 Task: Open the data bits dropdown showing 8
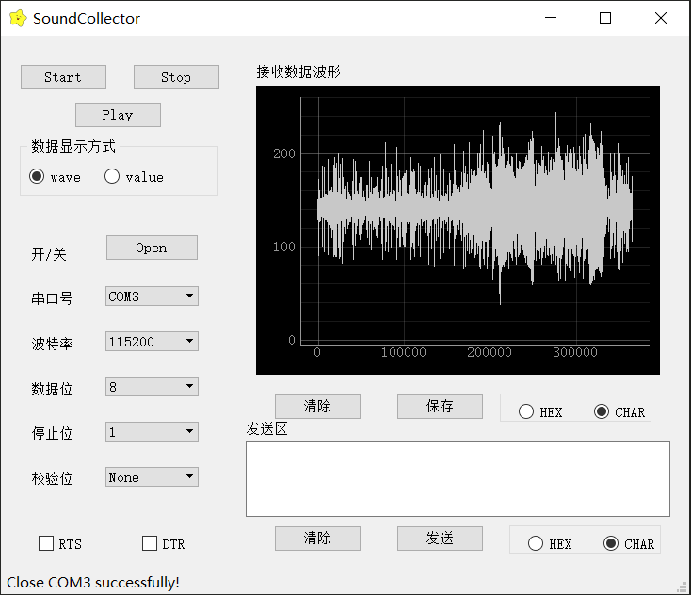[152, 387]
